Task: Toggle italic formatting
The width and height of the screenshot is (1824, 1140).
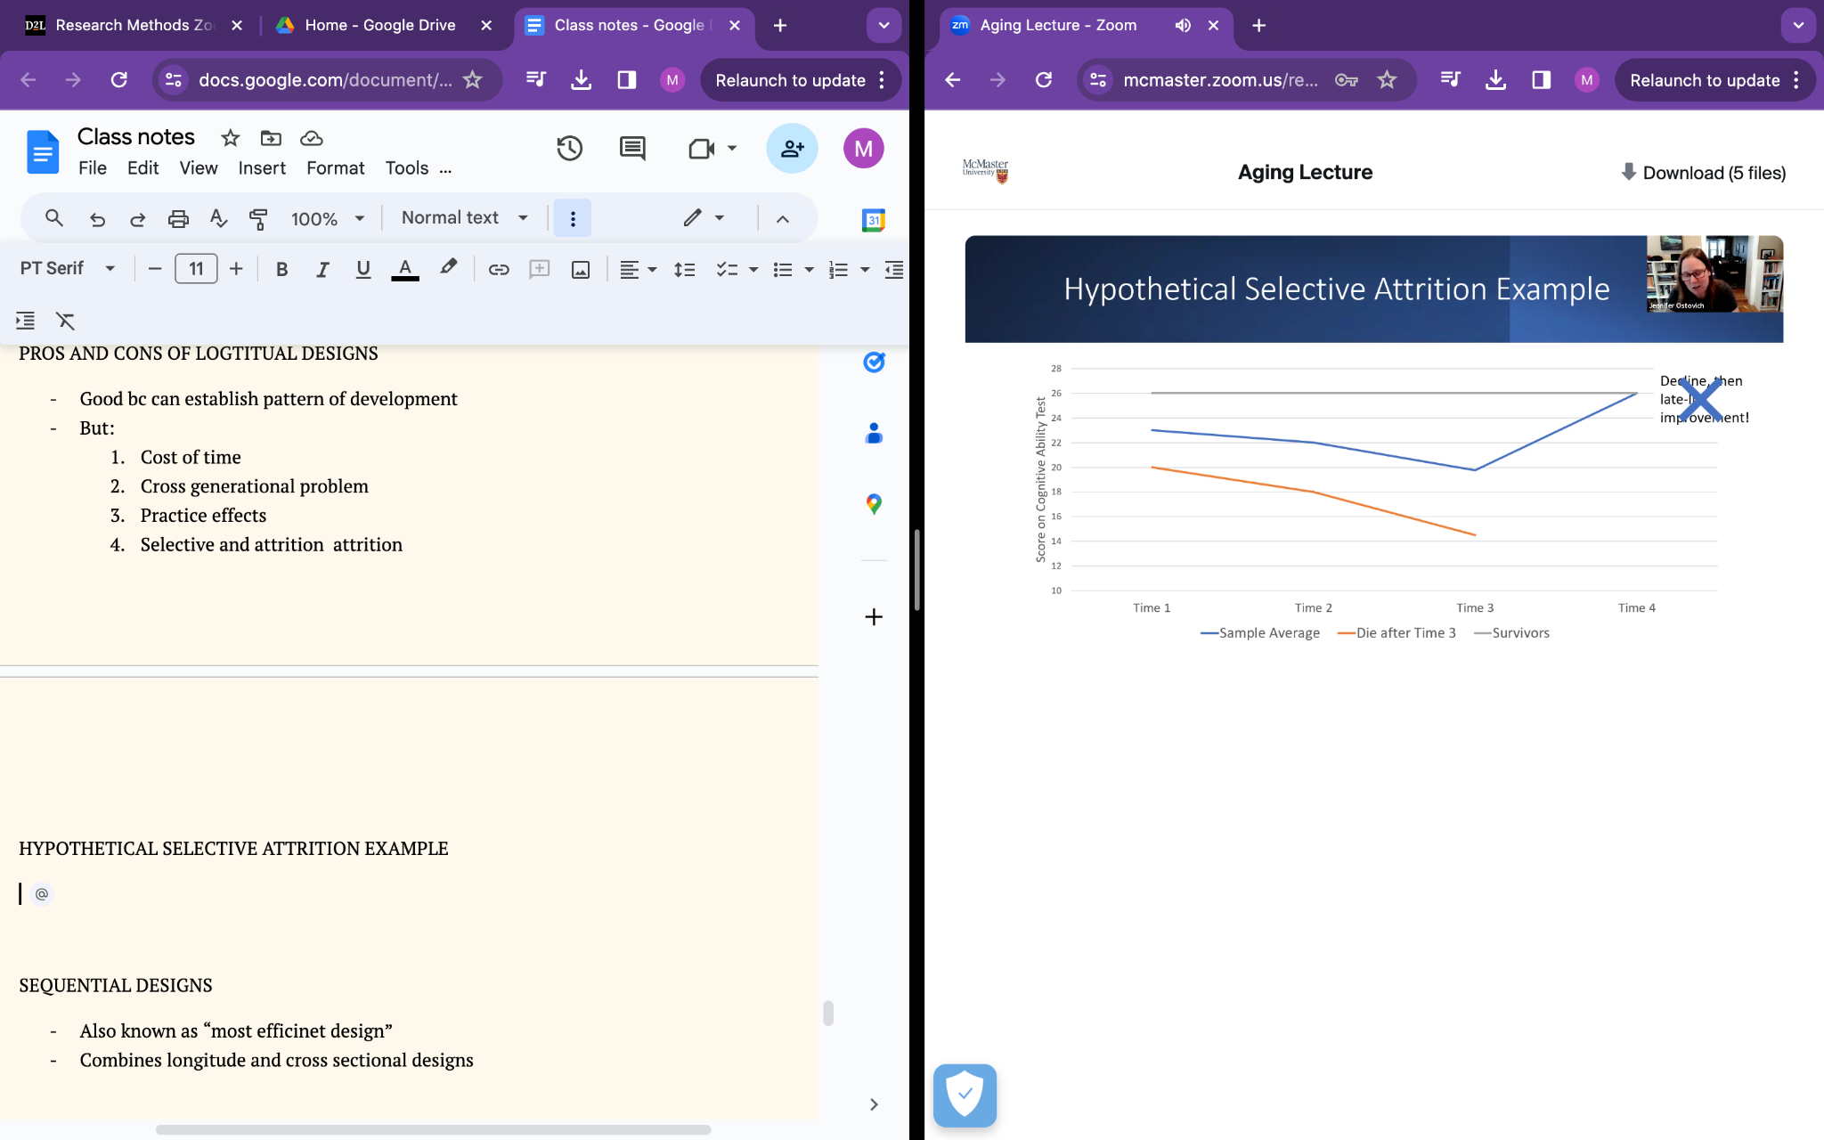Action: (x=322, y=269)
